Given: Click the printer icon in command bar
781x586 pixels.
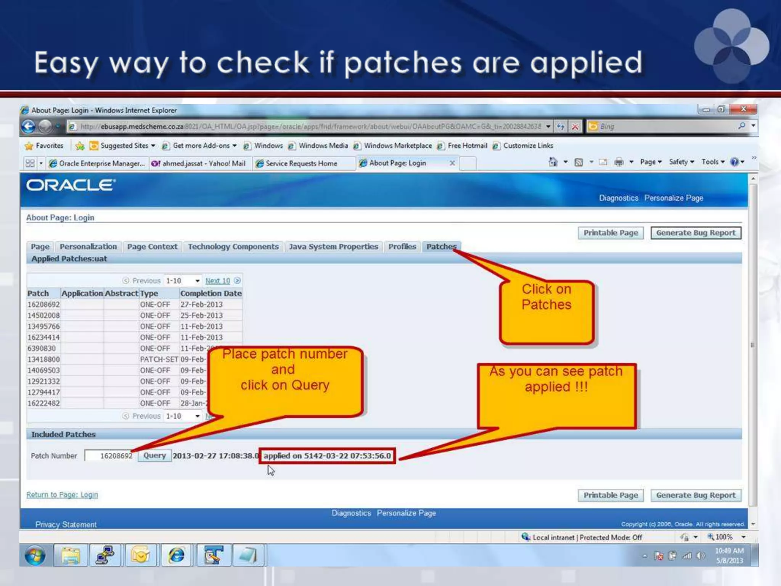Looking at the screenshot, I should (x=619, y=163).
